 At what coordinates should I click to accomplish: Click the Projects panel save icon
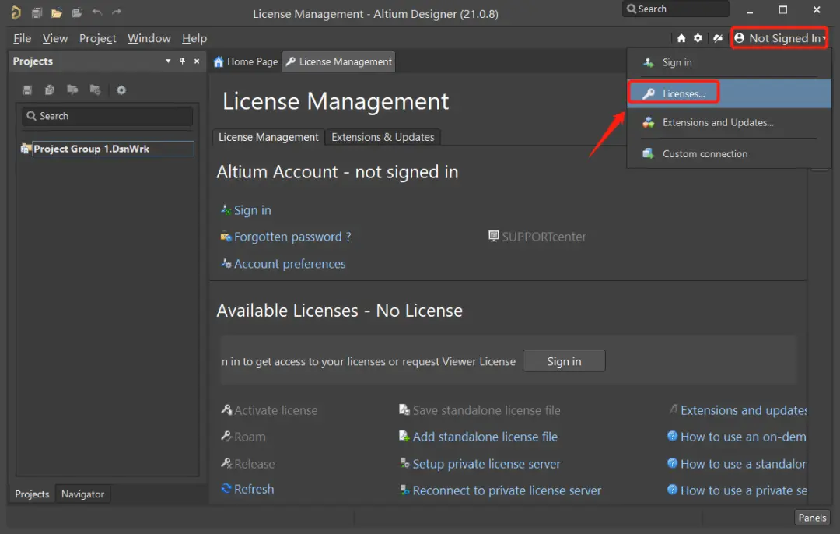[x=26, y=90]
